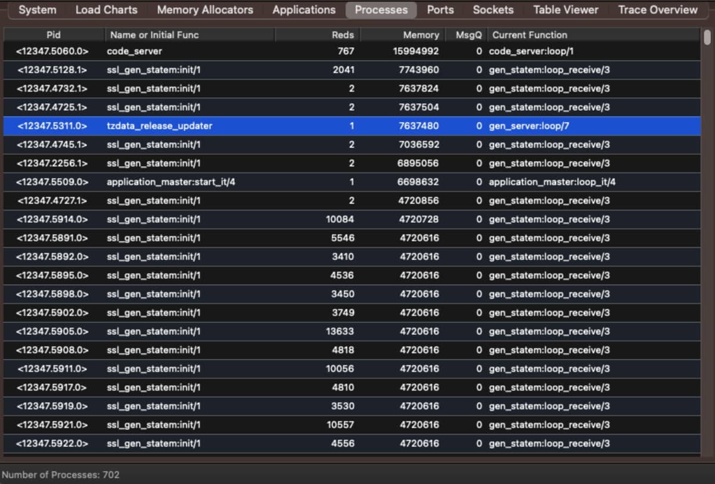Select process <12347.5911.0>
Screen dimensions: 715x484
click(352, 369)
